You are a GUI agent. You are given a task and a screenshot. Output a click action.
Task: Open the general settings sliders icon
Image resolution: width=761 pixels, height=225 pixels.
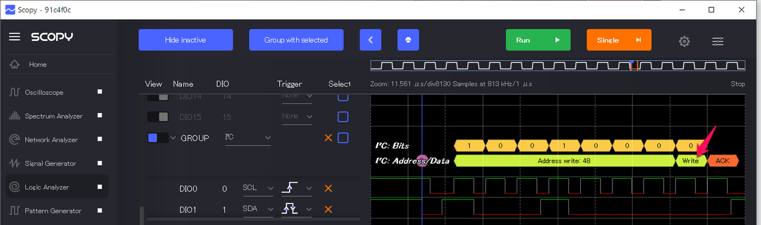tap(718, 41)
